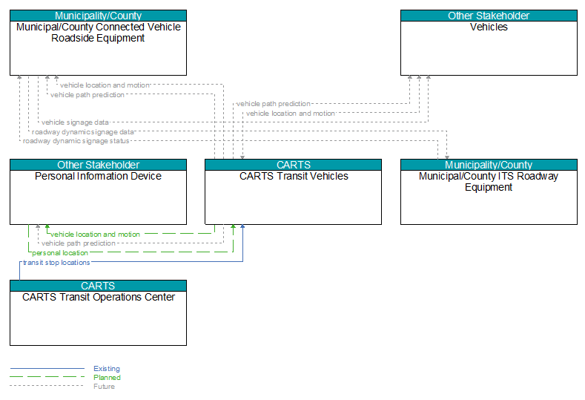Click 'vehicle location and motion' label under Roadside Equipment
Screen dimensions: 585x400
(105, 85)
